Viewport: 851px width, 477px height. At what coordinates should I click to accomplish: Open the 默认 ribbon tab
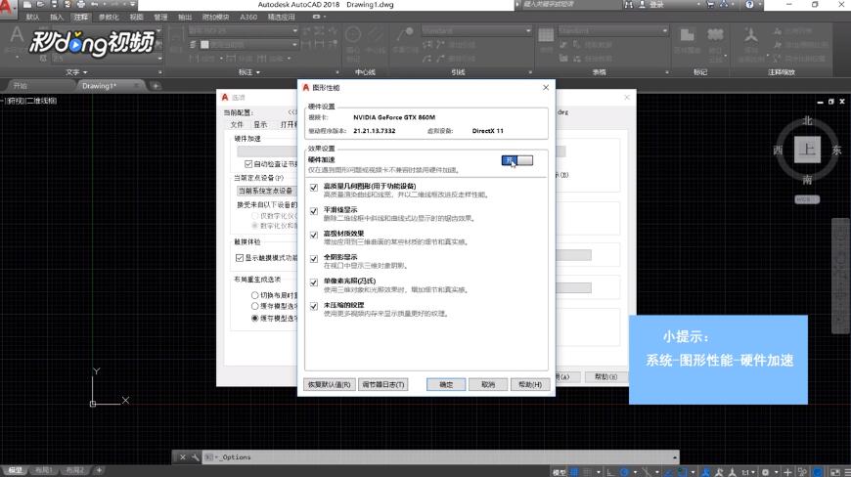tap(32, 18)
